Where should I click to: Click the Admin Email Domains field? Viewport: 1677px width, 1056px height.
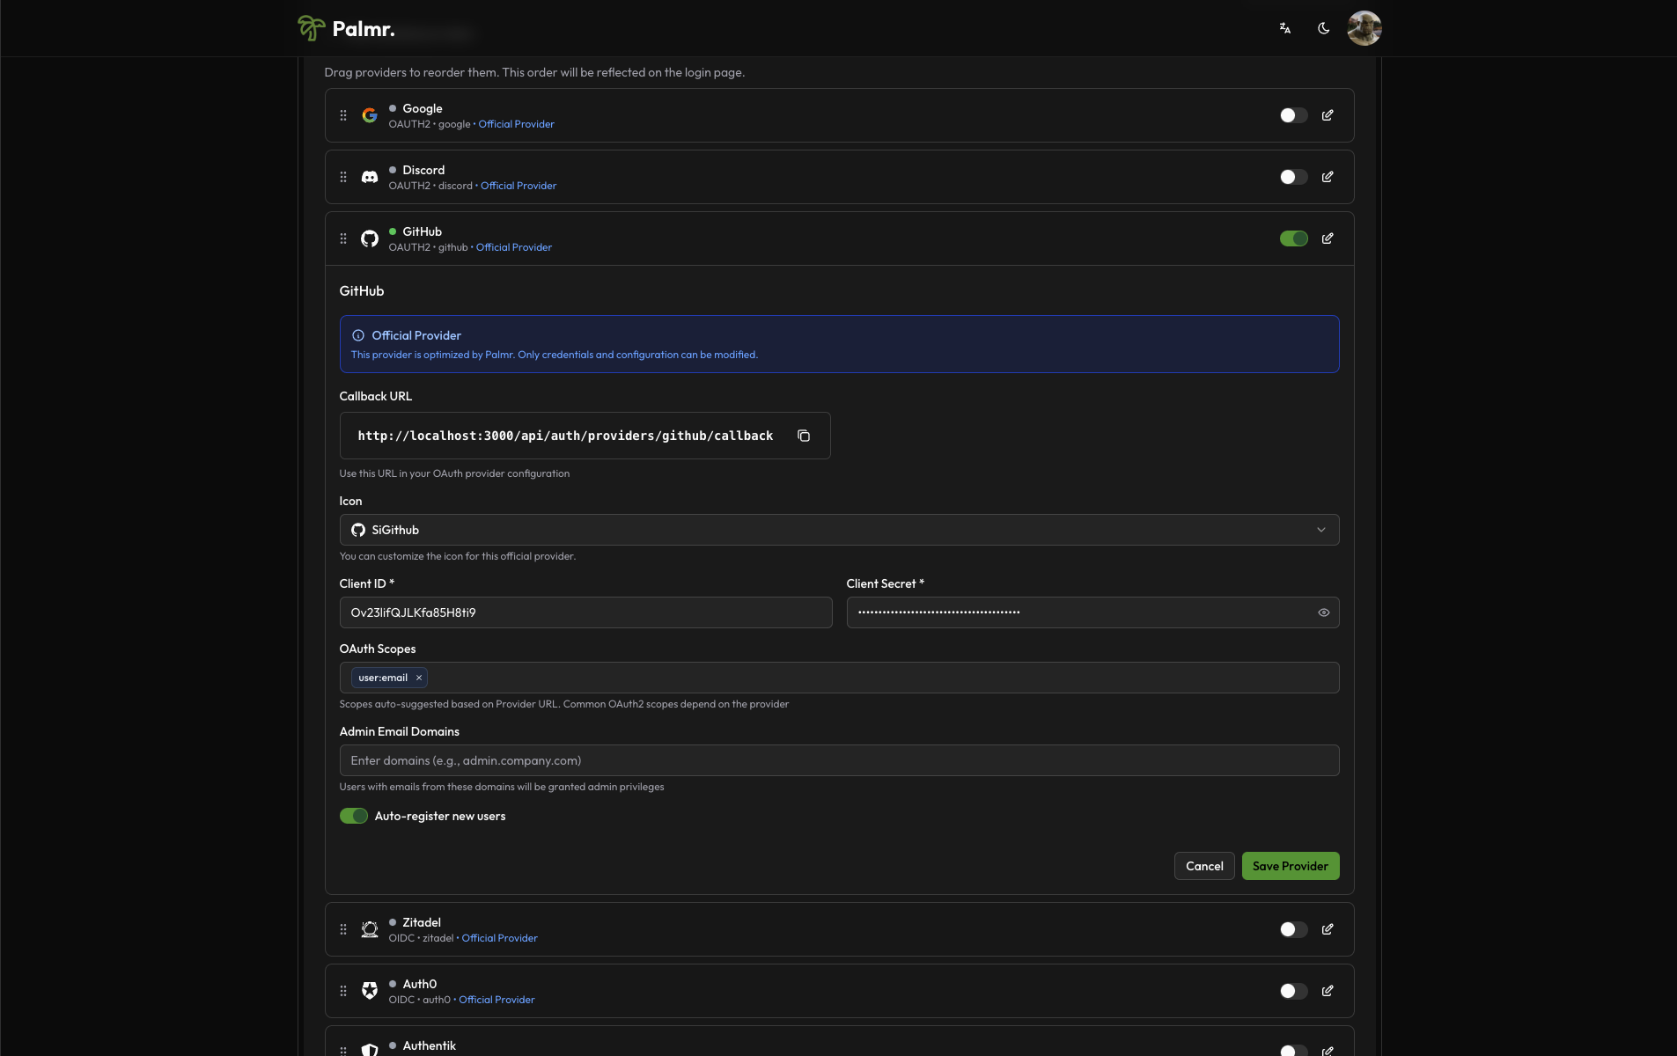pyautogui.click(x=839, y=760)
